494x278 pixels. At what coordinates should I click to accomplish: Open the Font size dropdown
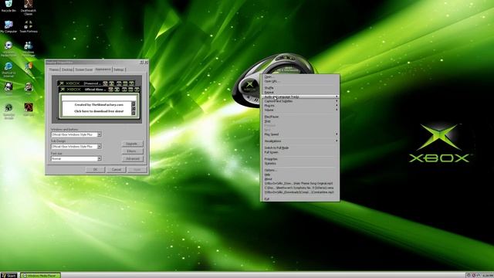tap(76, 158)
